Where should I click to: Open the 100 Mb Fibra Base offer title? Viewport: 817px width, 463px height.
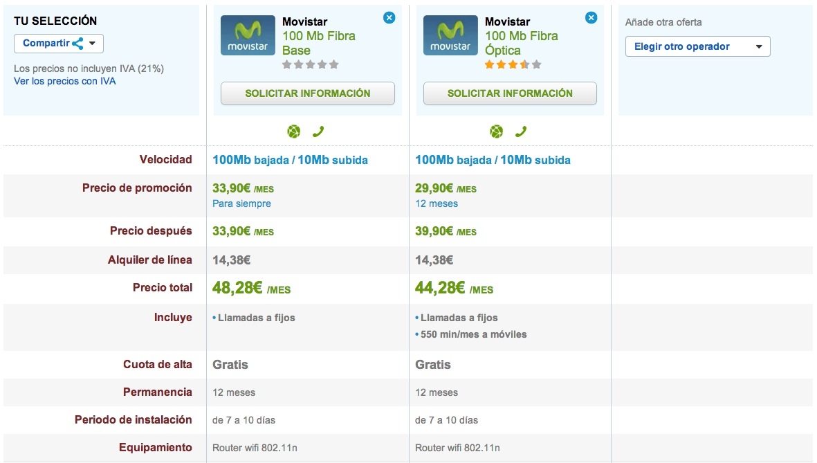click(x=319, y=44)
